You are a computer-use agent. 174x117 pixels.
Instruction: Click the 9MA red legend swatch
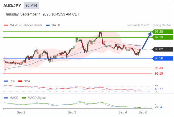(20, 81)
